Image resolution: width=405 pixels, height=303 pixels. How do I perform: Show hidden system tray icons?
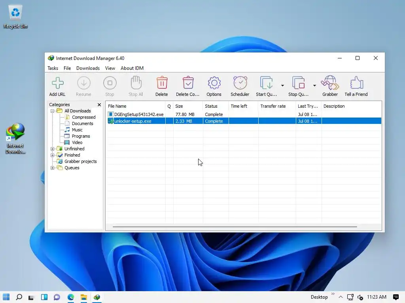(341, 297)
